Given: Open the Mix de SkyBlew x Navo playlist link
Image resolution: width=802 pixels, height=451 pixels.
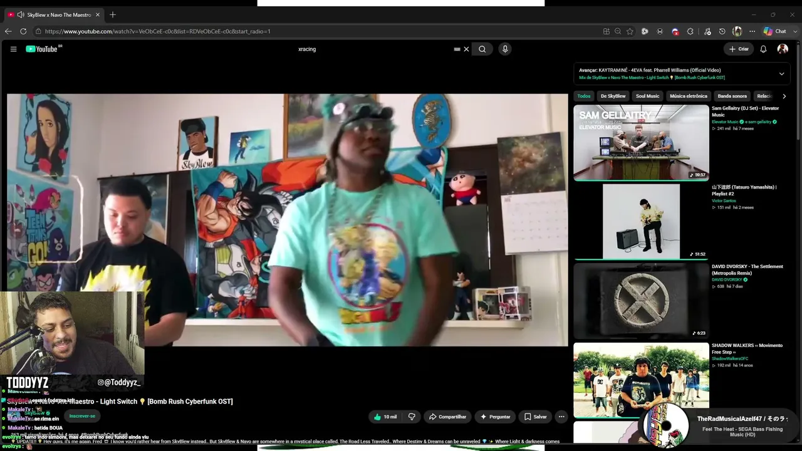Looking at the screenshot, I should click(x=652, y=78).
